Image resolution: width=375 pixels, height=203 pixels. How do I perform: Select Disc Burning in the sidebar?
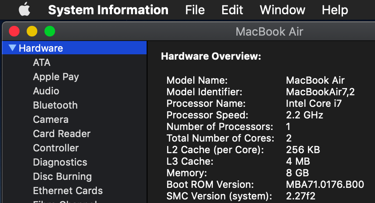tap(62, 176)
